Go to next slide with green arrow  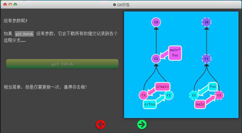click(x=142, y=124)
